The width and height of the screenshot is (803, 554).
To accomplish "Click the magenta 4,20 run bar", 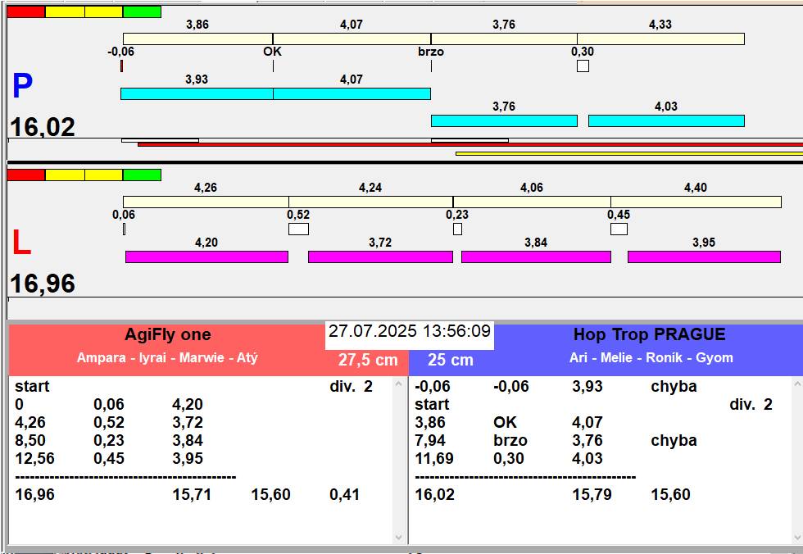I will 206,257.
